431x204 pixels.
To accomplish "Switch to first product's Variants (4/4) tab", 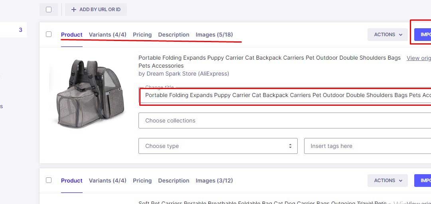I will point(107,35).
